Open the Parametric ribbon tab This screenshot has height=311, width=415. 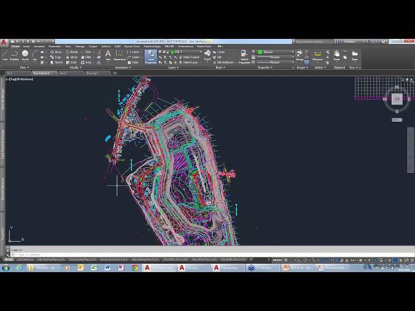[x=54, y=47]
